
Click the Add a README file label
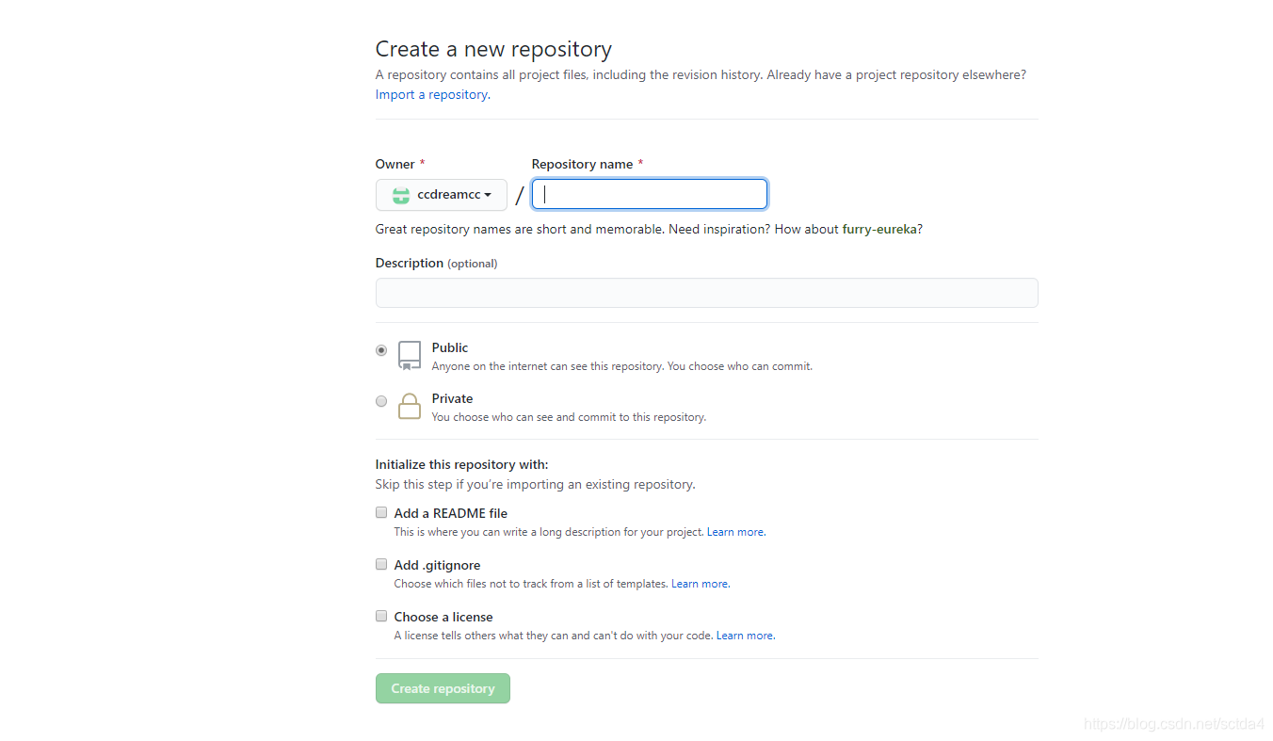coord(451,513)
